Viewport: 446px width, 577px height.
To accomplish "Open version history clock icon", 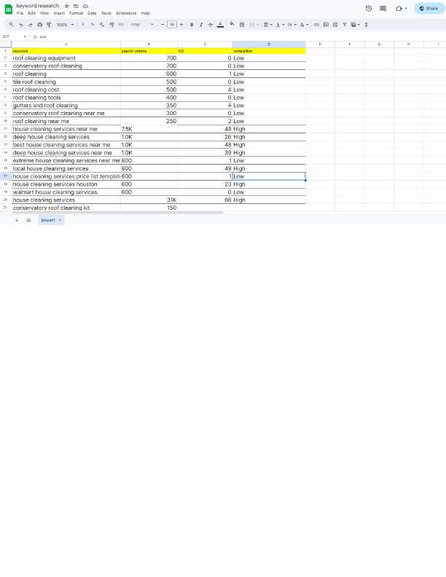I will click(x=368, y=9).
